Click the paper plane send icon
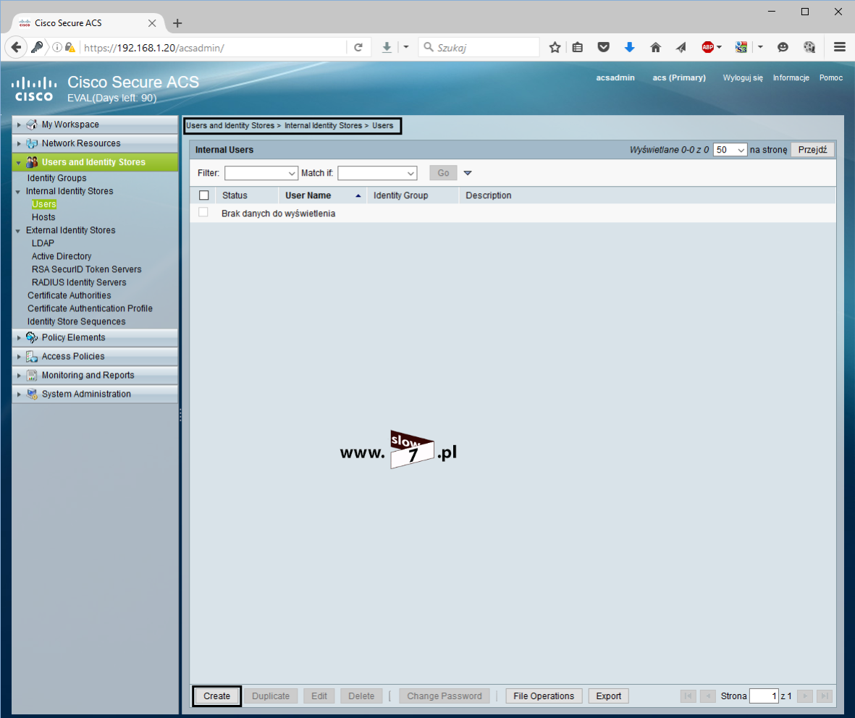This screenshot has width=855, height=718. 681,48
